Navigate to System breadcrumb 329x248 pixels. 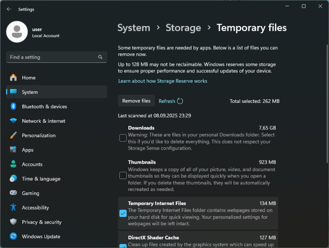click(x=134, y=28)
